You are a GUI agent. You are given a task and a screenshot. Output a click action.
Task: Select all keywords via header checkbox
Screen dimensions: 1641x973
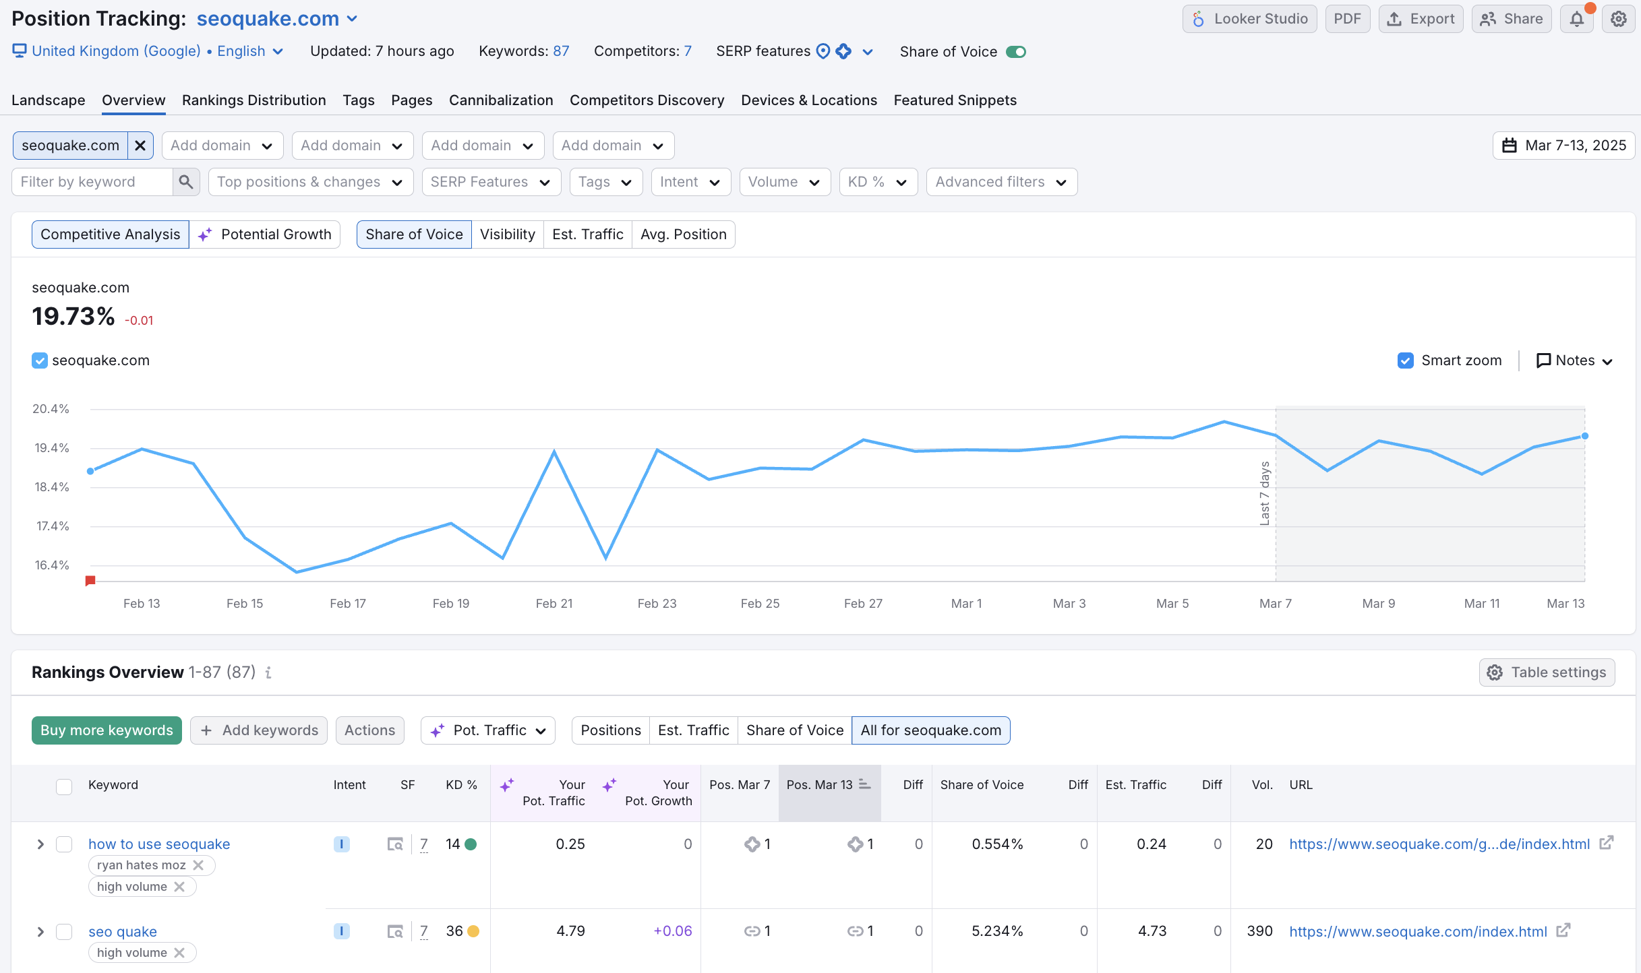coord(64,786)
